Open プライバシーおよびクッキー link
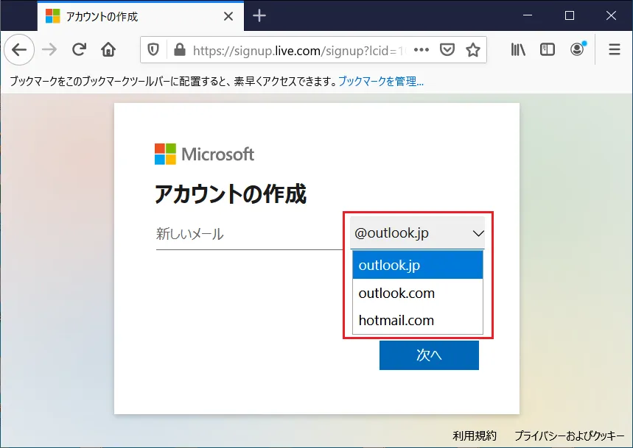Screen dimensions: 633x448 pos(569,435)
